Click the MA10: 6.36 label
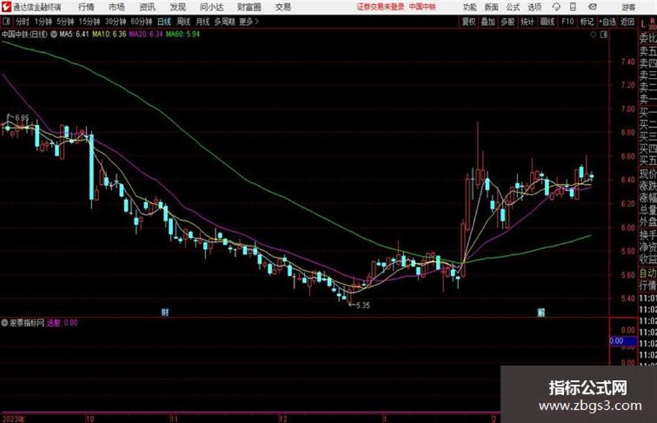The width and height of the screenshot is (657, 423). tap(109, 34)
